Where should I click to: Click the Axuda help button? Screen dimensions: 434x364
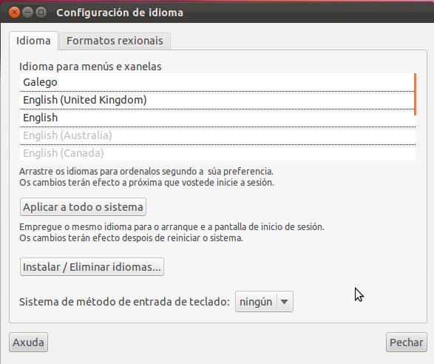point(29,343)
